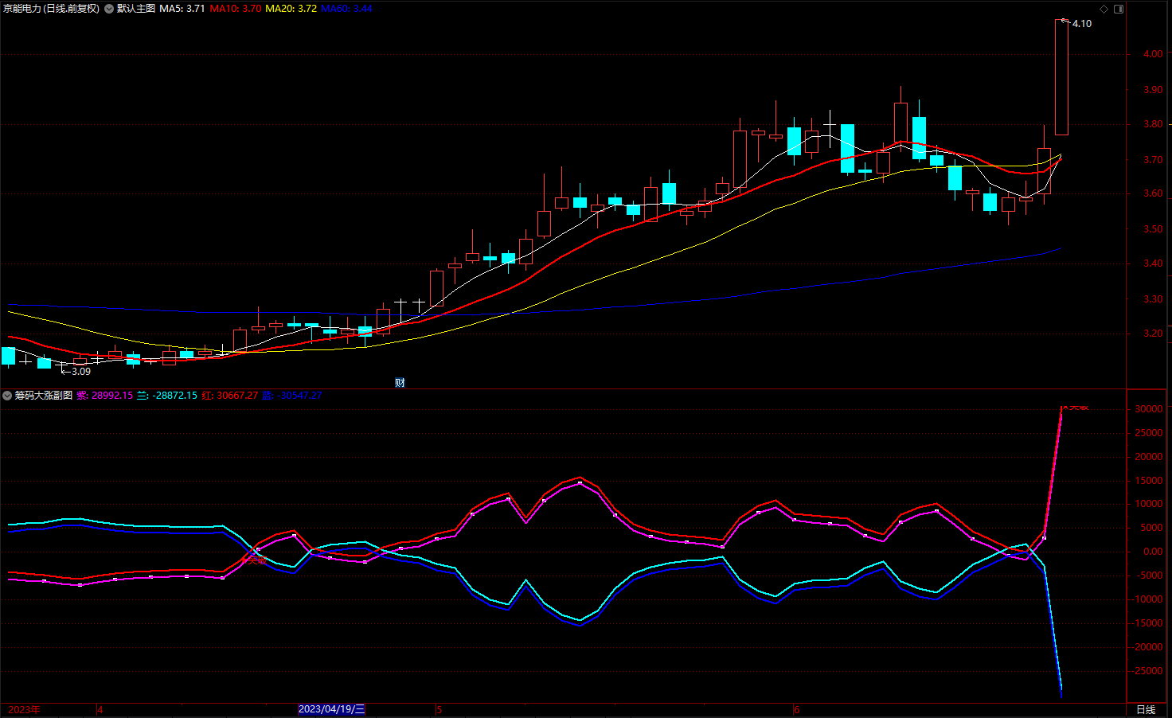Click the MA5: 3.71 indicator value
Viewport: 1172px width, 718px height.
click(182, 9)
